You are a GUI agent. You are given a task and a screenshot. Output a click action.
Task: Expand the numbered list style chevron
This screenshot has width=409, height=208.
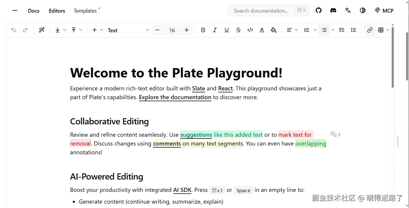315,30
